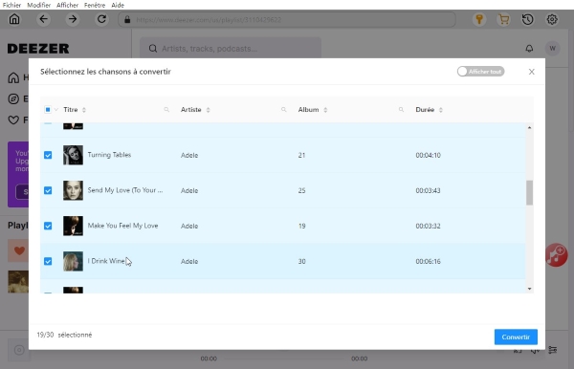Click the search magnifier in Album column
Screen dimensions: 574x369
pyautogui.click(x=401, y=109)
